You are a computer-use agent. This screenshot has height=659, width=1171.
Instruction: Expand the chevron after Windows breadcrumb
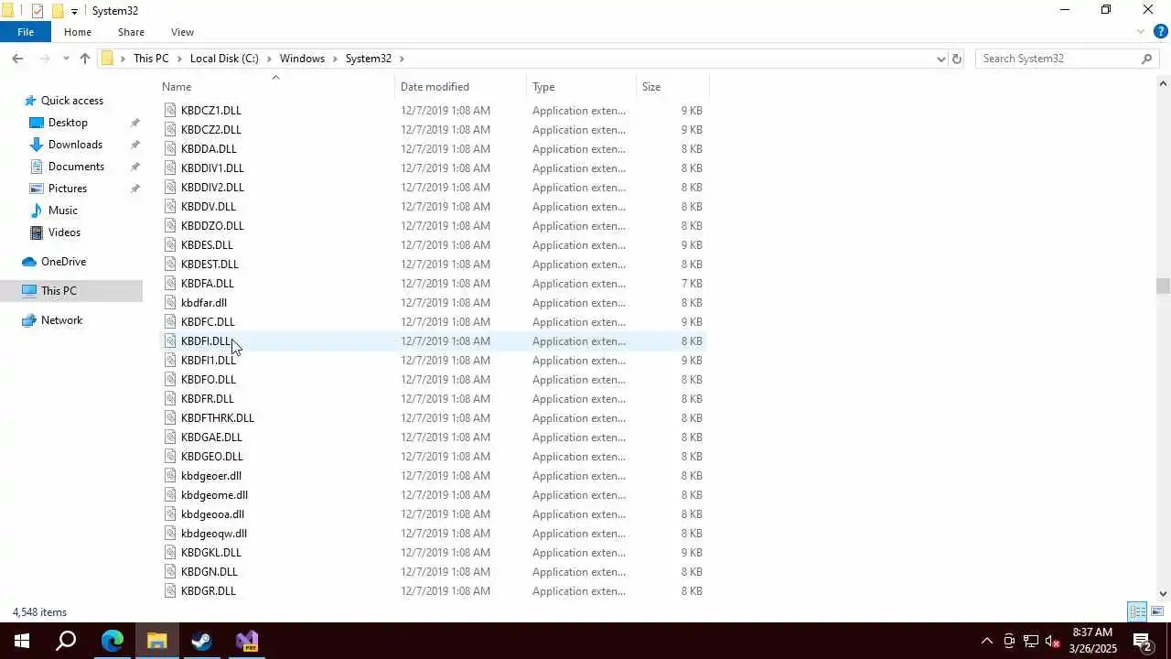pyautogui.click(x=335, y=59)
